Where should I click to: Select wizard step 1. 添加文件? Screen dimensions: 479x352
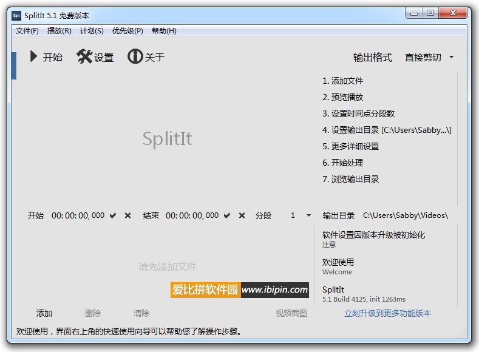(x=342, y=81)
